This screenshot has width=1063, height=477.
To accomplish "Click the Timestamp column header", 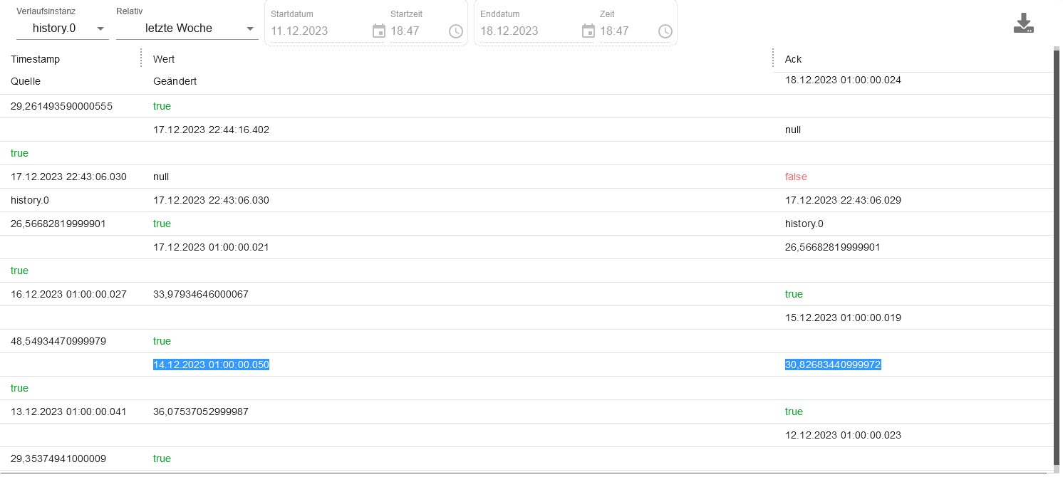I will click(36, 59).
